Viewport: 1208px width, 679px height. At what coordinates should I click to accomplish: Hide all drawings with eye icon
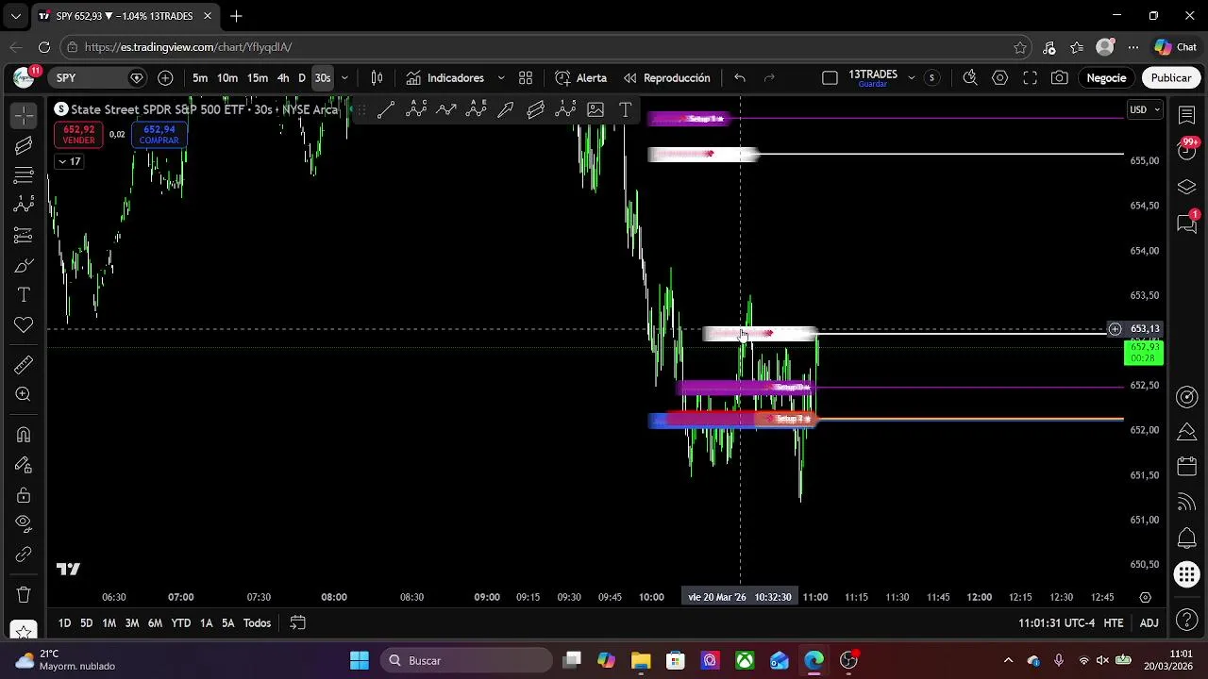pos(24,524)
